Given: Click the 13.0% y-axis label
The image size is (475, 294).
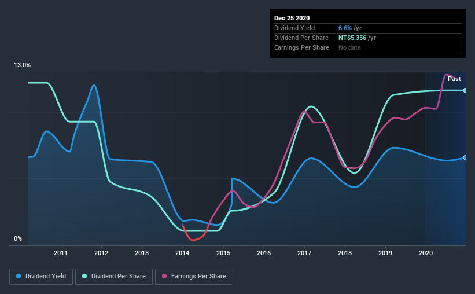Looking at the screenshot, I should coord(22,65).
